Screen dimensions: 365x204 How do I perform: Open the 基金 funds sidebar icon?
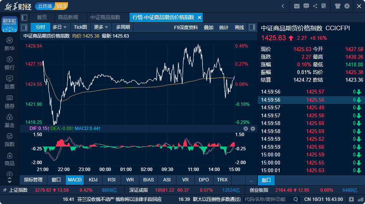(10, 120)
